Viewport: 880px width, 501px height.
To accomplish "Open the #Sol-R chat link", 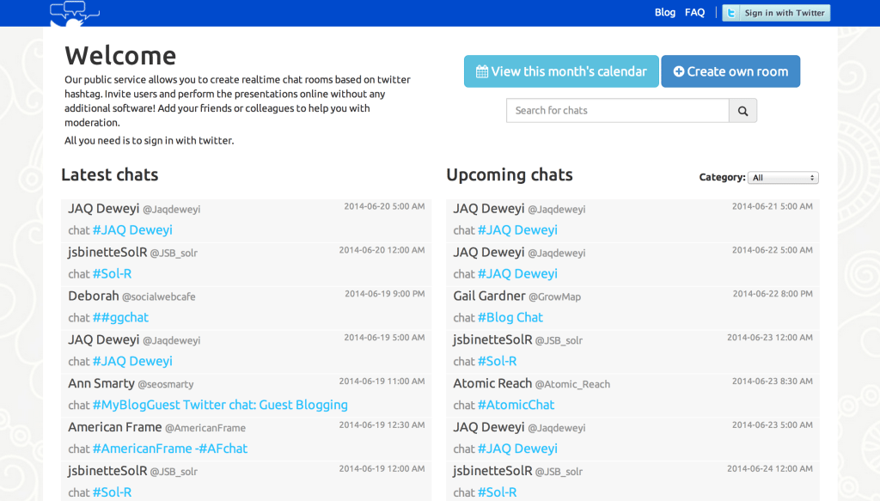I will point(112,273).
